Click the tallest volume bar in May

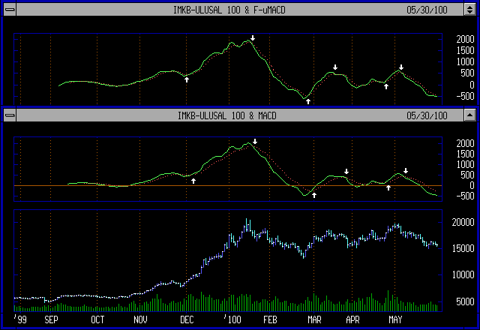click(388, 300)
